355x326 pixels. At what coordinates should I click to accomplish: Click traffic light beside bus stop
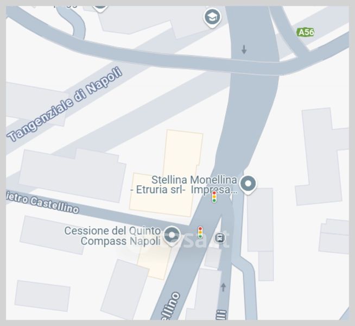point(200,233)
